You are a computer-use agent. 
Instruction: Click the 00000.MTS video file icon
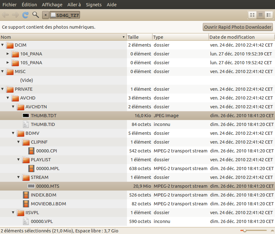[31, 186]
